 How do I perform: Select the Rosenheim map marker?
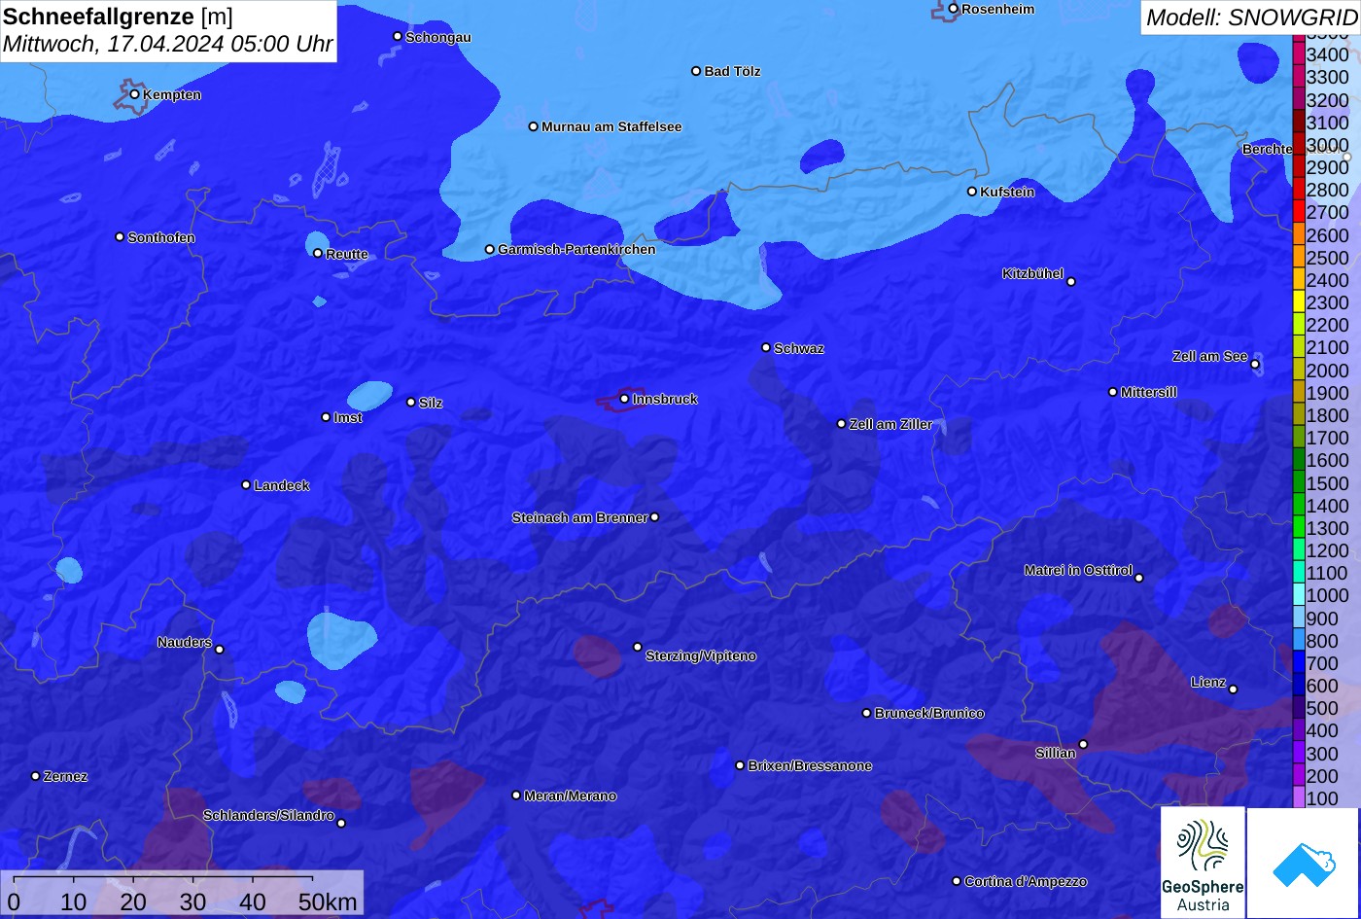(x=954, y=9)
